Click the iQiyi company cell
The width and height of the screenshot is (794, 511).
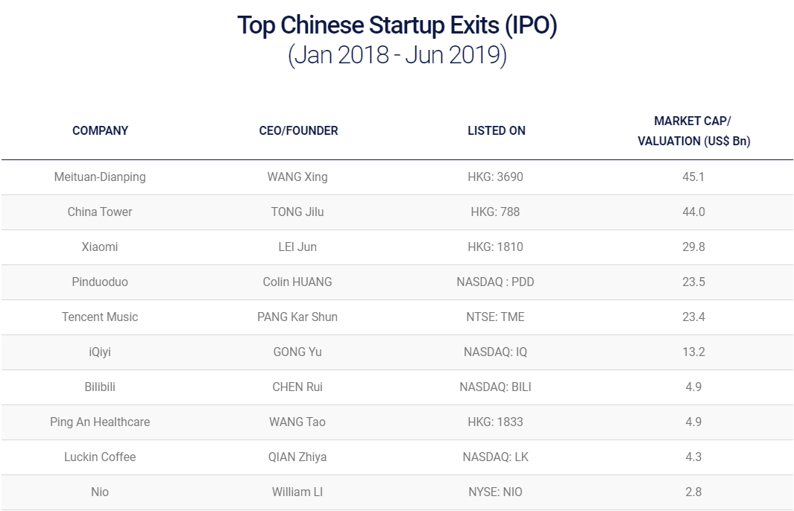click(100, 352)
